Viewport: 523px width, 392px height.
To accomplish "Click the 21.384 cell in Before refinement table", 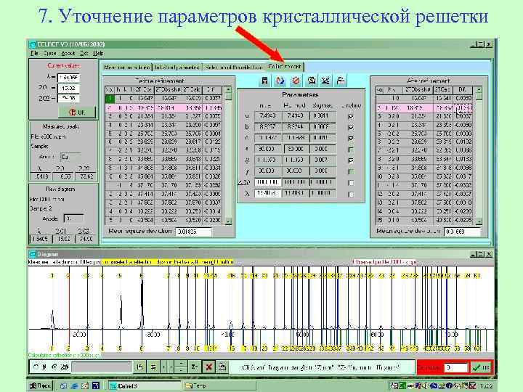I will (x=145, y=116).
